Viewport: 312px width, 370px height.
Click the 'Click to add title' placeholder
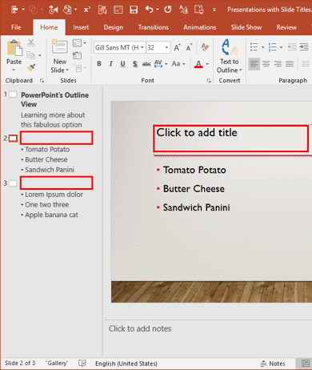(x=231, y=139)
